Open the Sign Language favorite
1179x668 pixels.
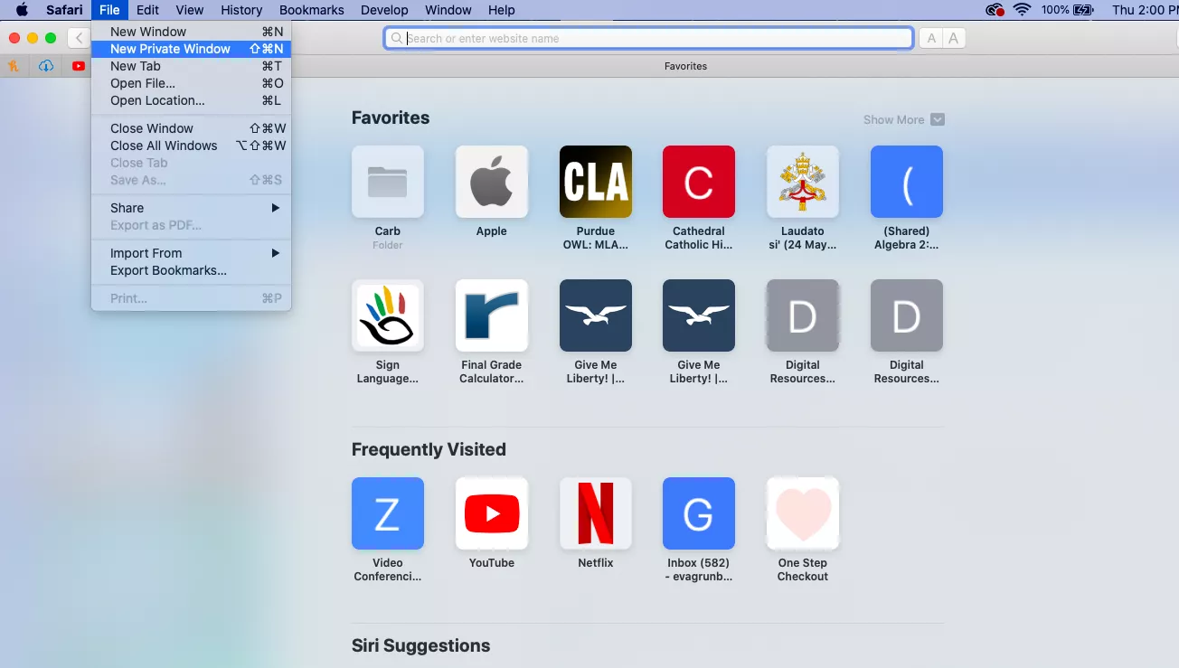pos(388,315)
